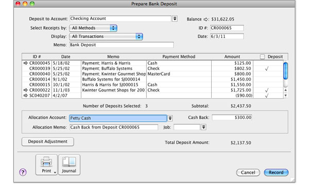
Task: Select memo 'Payment; Kwinter Gourmet Shop'
Action: (x=114, y=74)
